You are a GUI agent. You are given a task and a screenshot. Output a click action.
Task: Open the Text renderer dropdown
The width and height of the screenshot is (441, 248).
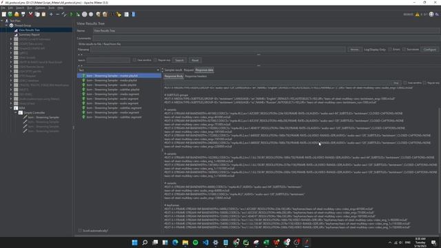point(119,70)
